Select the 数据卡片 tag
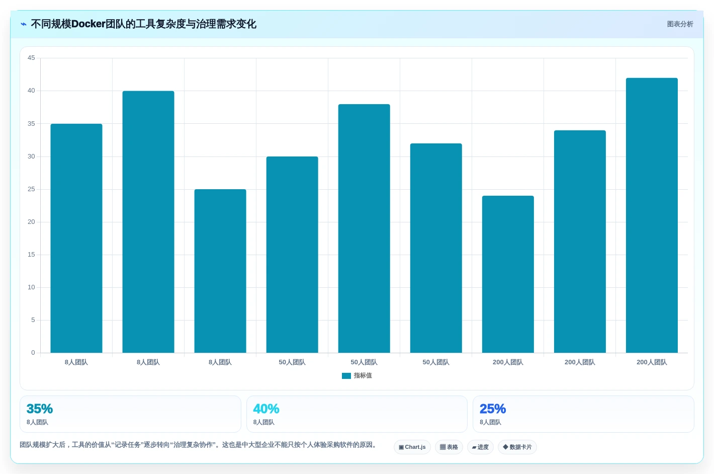The image size is (714, 474). coord(517,447)
